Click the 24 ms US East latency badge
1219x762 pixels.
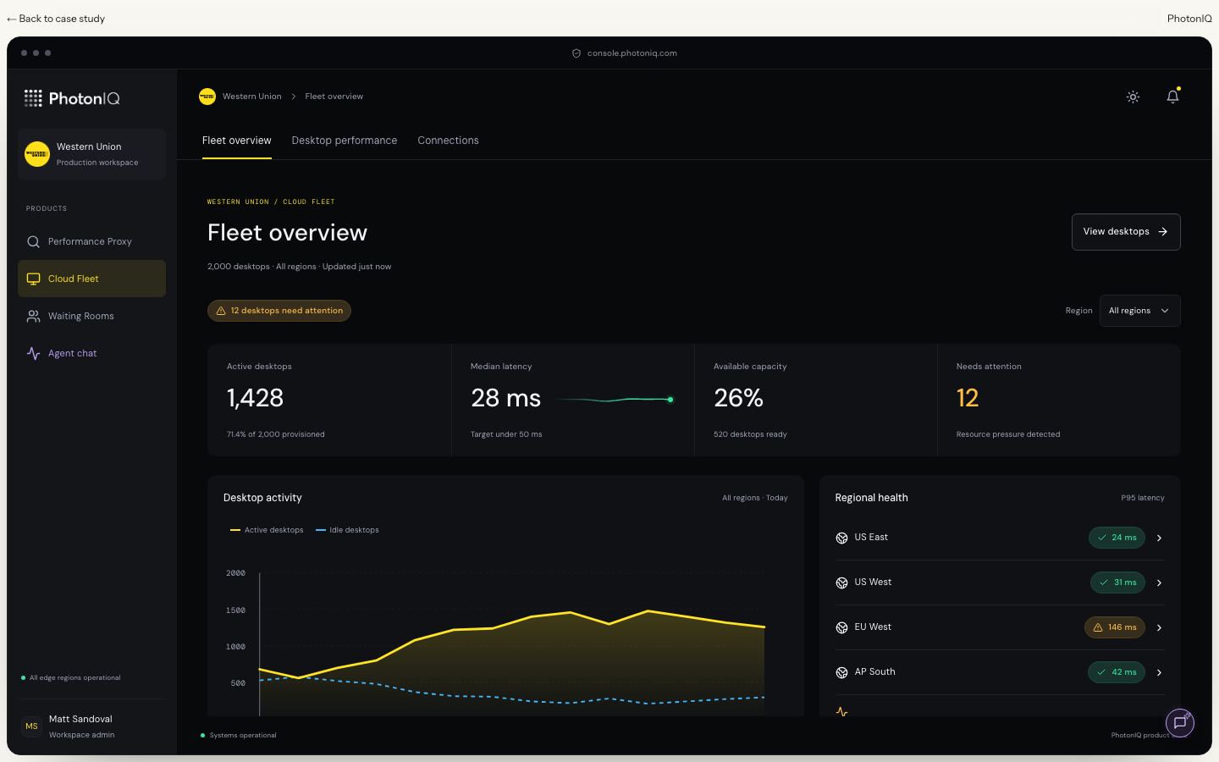(x=1117, y=538)
